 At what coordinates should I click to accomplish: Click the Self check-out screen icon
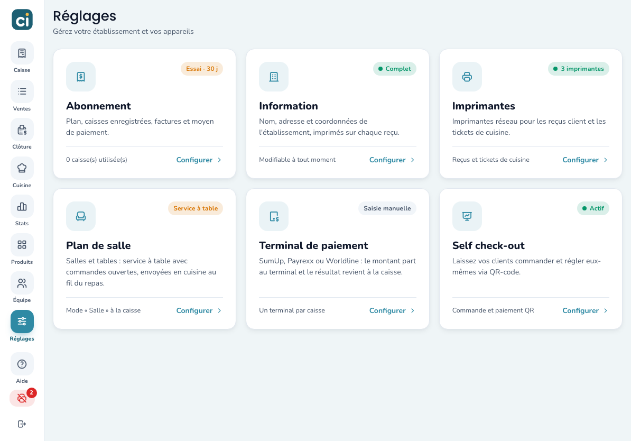(467, 216)
